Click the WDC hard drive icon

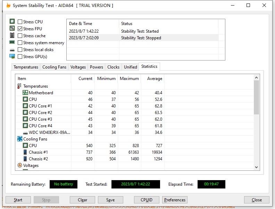coord(25,132)
